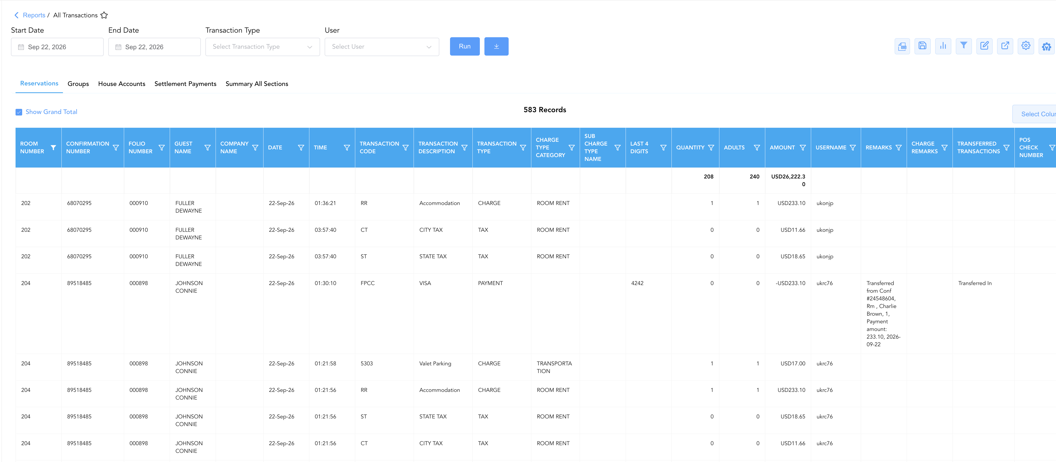Export the report as CSV
Screen dimensions: 1056x462
click(902, 46)
